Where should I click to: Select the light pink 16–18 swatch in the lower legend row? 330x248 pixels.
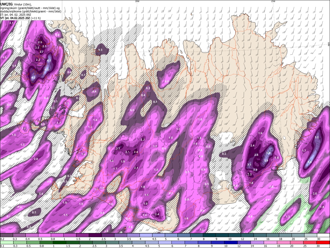point(270,242)
